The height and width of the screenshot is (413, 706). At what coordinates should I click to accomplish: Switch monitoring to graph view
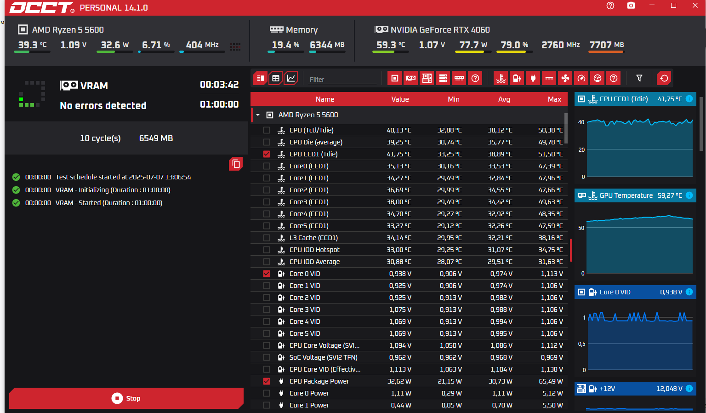(291, 78)
